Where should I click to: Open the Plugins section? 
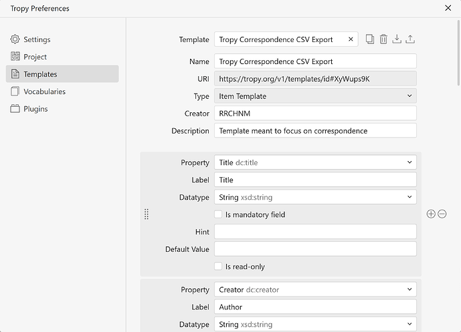click(62, 109)
